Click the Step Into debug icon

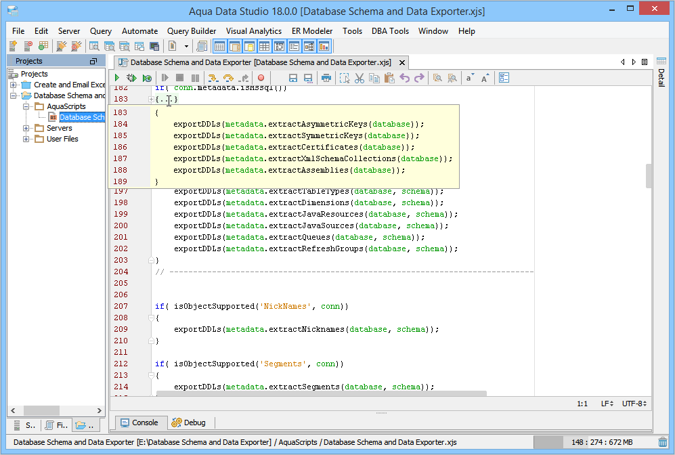pyautogui.click(x=213, y=78)
